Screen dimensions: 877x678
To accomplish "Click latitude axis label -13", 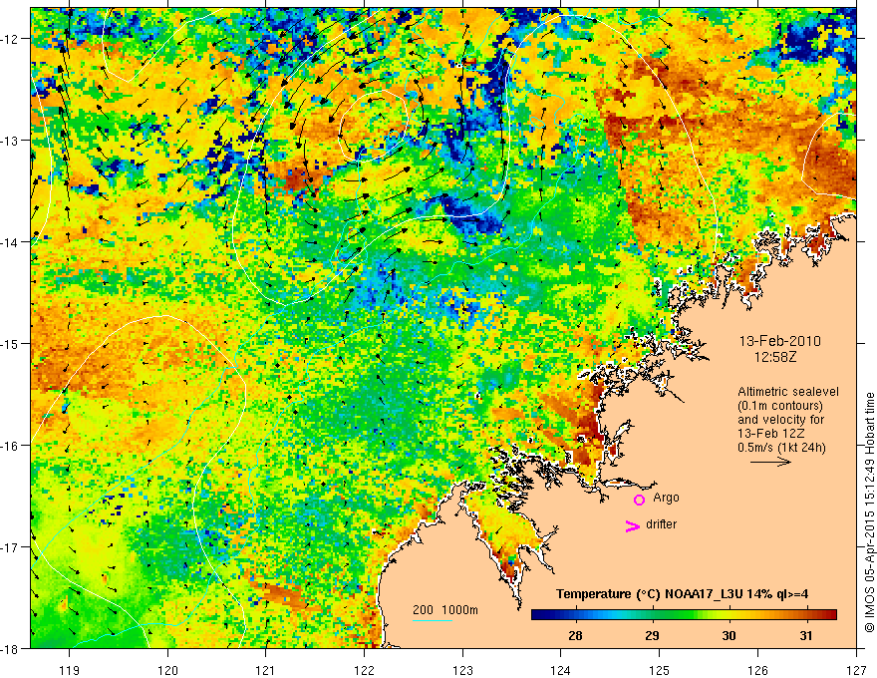I will (11, 141).
